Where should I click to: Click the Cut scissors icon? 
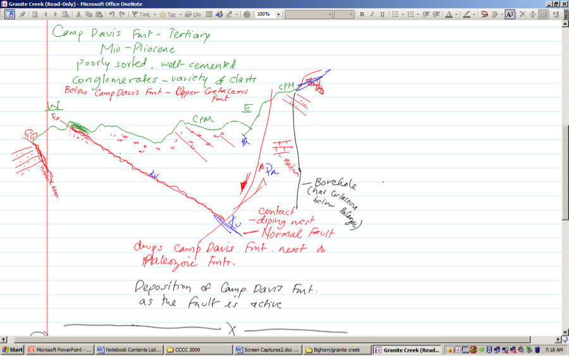(78, 14)
